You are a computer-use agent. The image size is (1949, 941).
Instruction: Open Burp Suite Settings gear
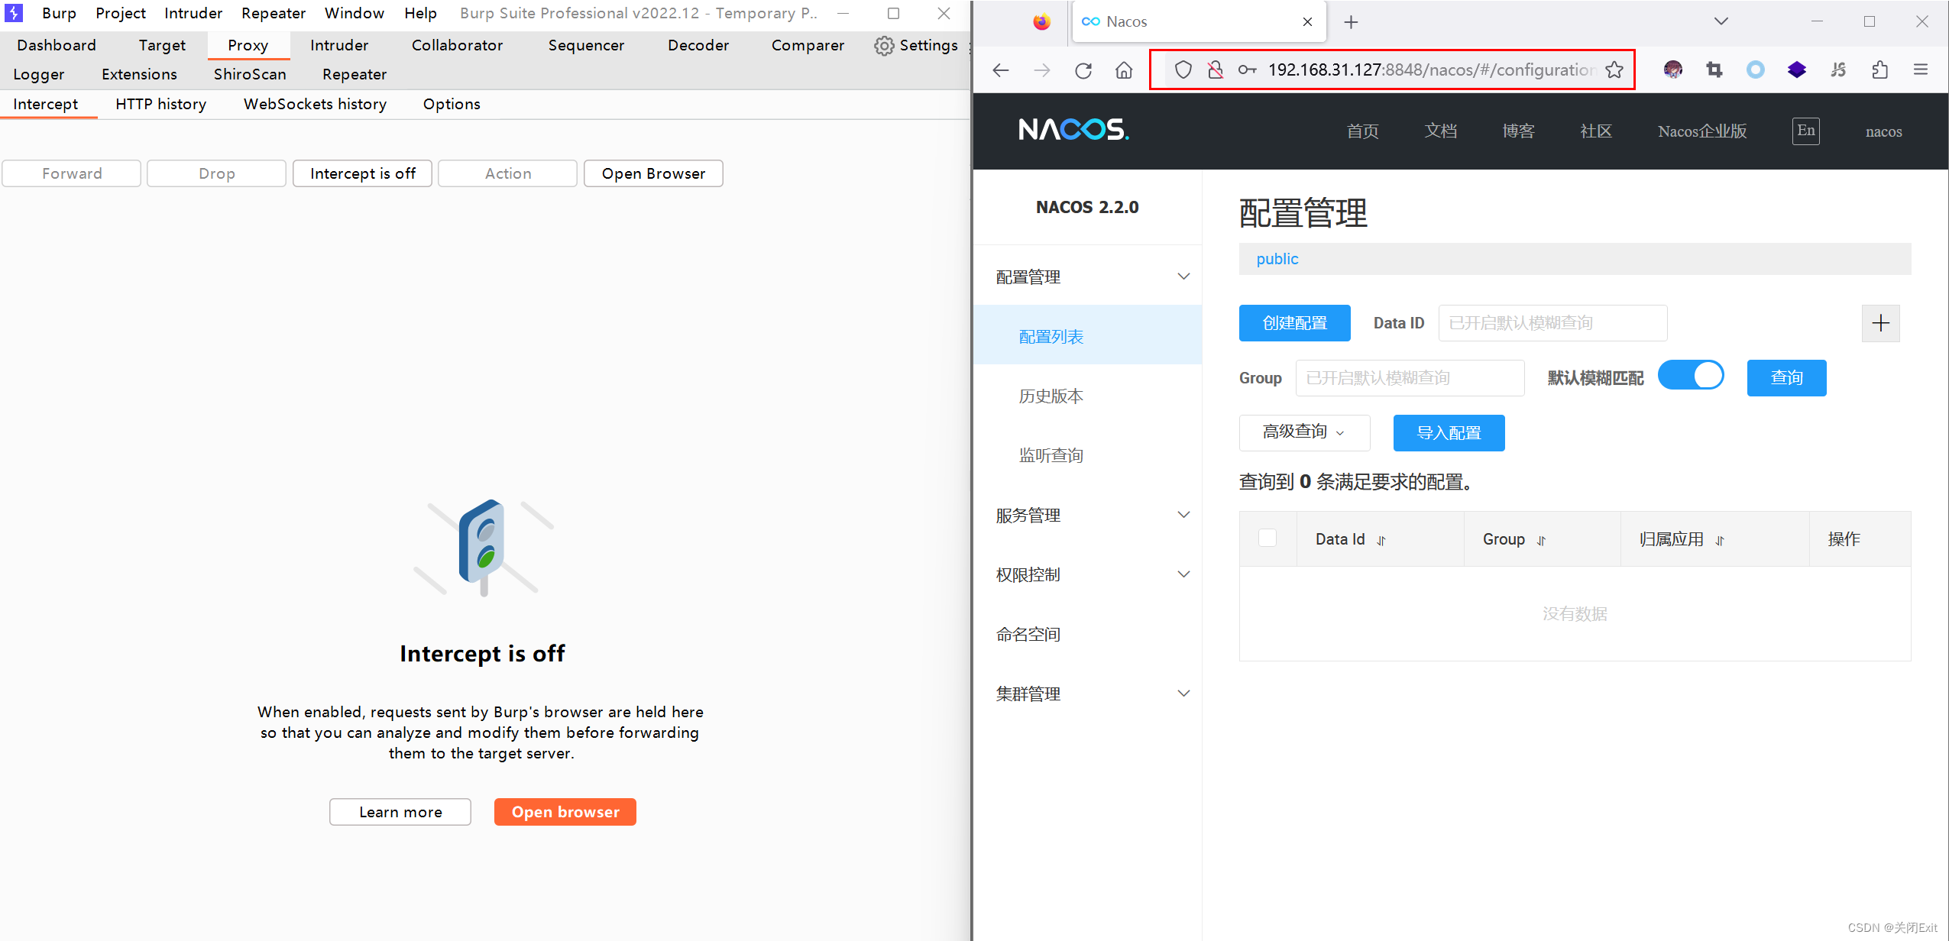[x=916, y=45]
